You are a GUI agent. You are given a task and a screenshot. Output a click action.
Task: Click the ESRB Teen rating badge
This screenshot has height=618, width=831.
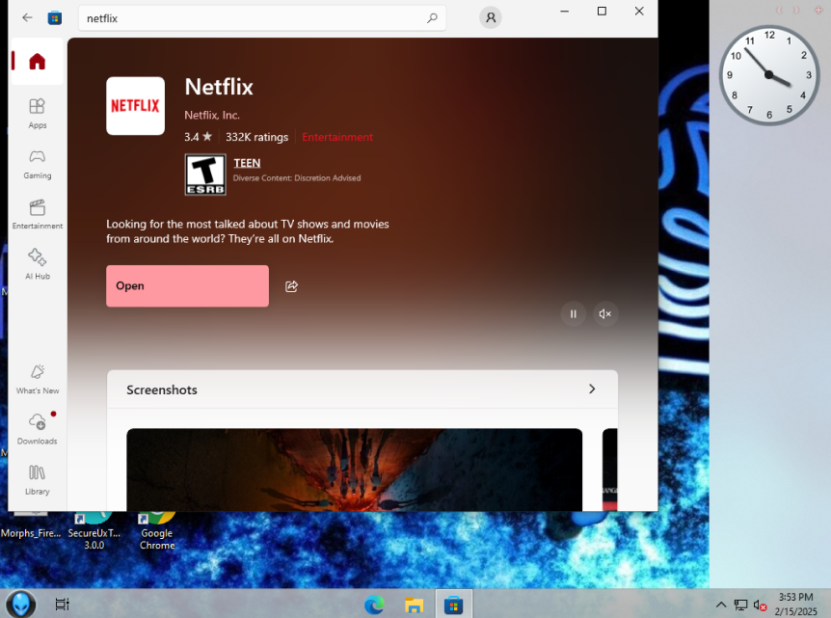pos(205,175)
